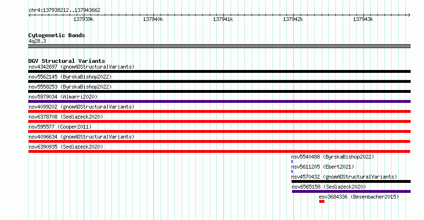Click the gray 4q28.3 cytogenetic band bar
This screenshot has width=424, height=220.
tap(219, 47)
